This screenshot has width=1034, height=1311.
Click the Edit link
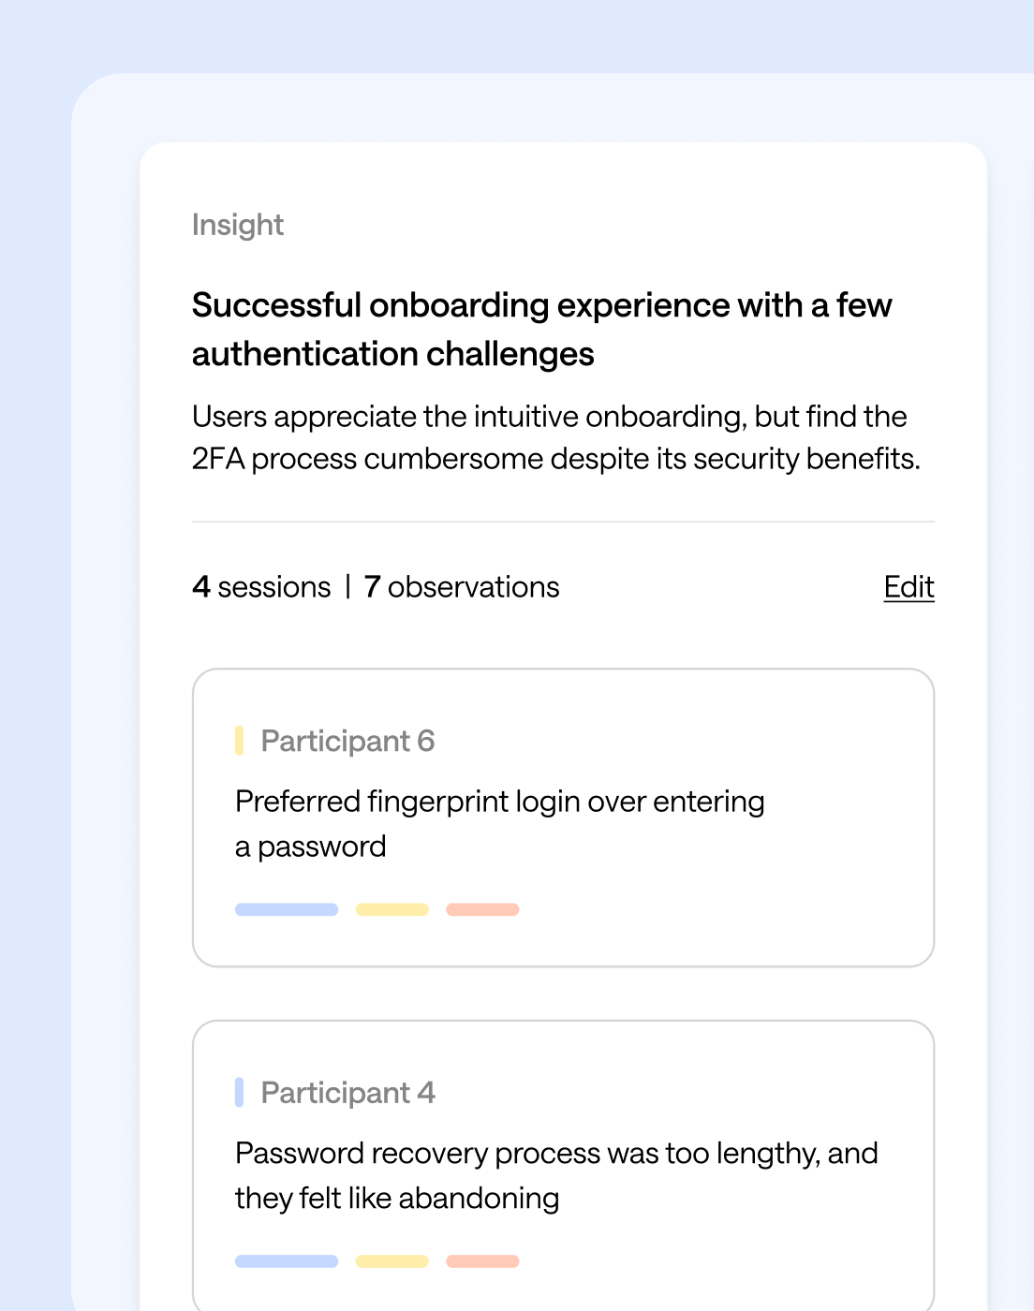tap(908, 587)
